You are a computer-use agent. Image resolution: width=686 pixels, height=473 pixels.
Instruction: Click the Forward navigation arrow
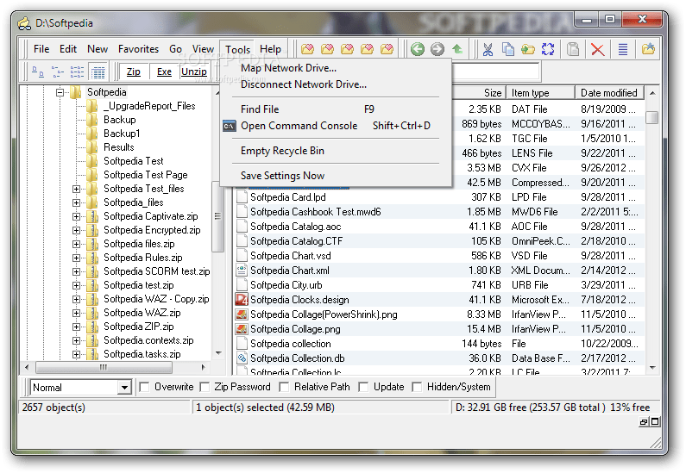click(437, 49)
